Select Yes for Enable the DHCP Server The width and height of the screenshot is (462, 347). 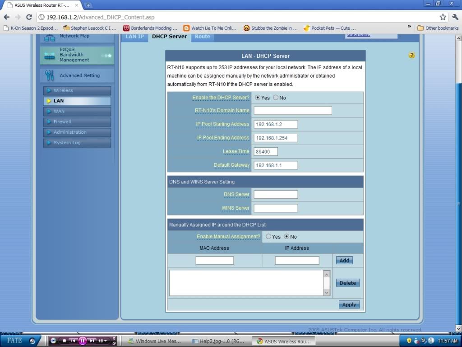coord(258,98)
